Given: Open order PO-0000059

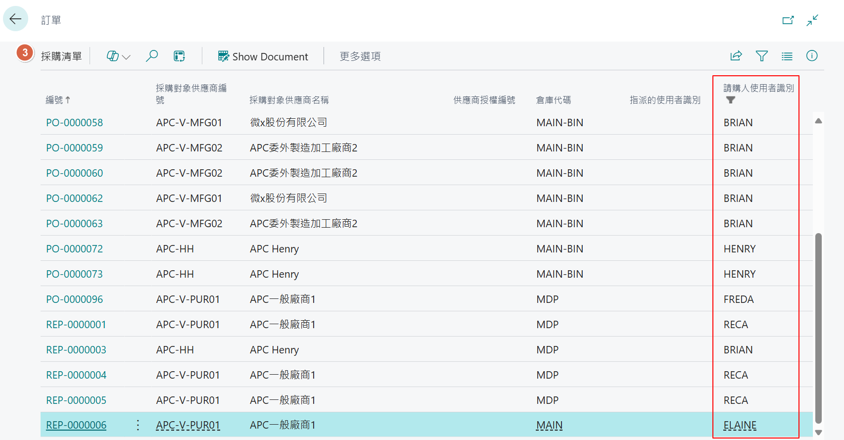Looking at the screenshot, I should (75, 148).
